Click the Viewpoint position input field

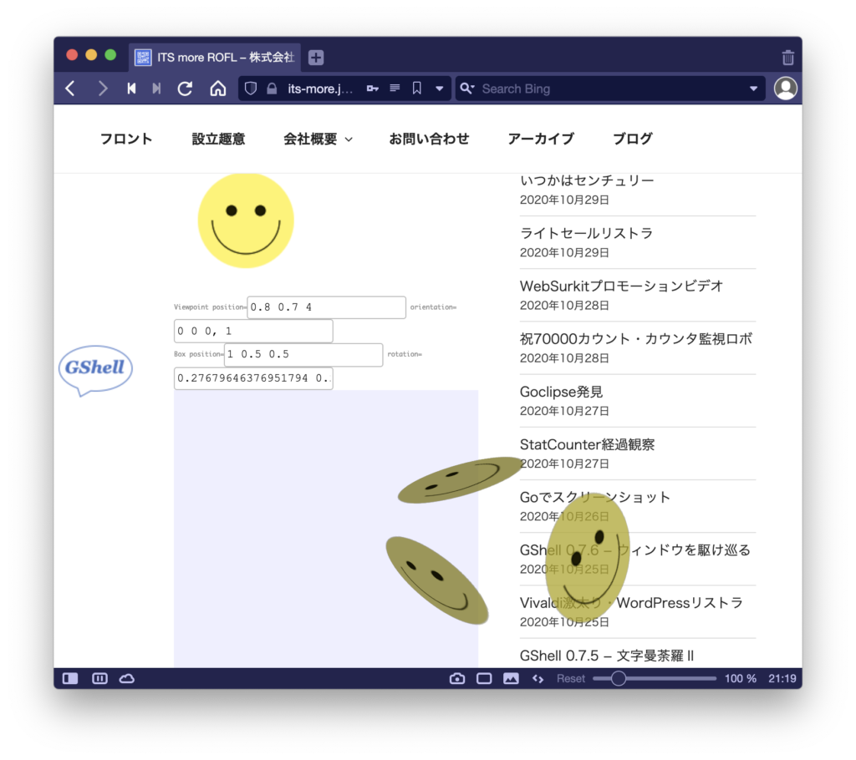pyautogui.click(x=326, y=307)
